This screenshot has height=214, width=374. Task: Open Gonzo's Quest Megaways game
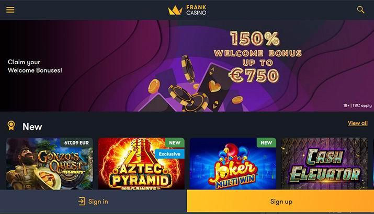point(50,163)
